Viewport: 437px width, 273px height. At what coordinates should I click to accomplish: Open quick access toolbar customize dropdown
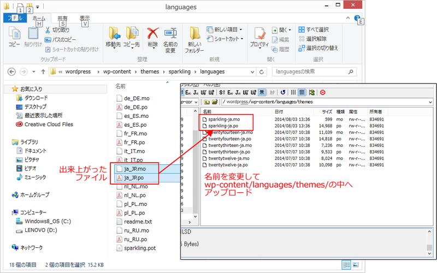38,6
